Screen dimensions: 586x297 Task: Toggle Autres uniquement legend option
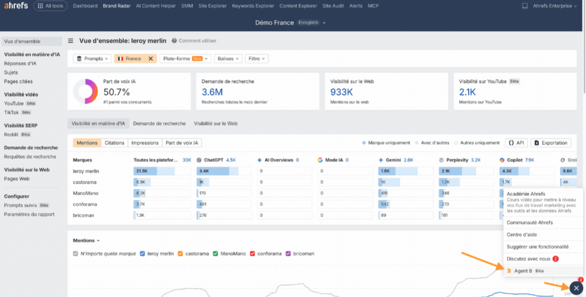[x=477, y=143]
